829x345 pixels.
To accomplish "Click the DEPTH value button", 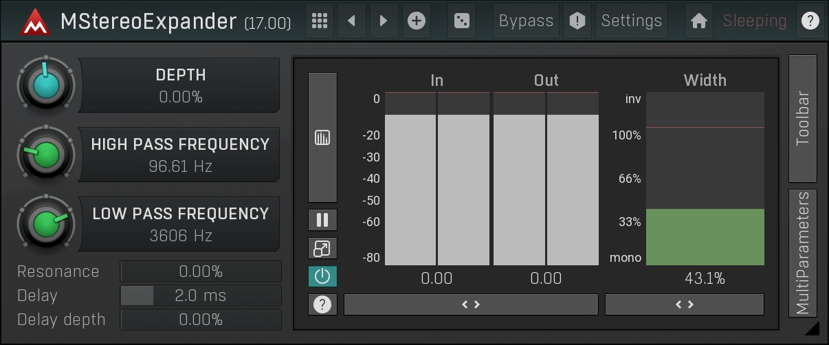I will (x=180, y=85).
